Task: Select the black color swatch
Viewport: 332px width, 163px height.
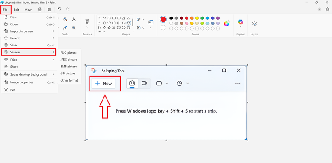Action: [171, 18]
